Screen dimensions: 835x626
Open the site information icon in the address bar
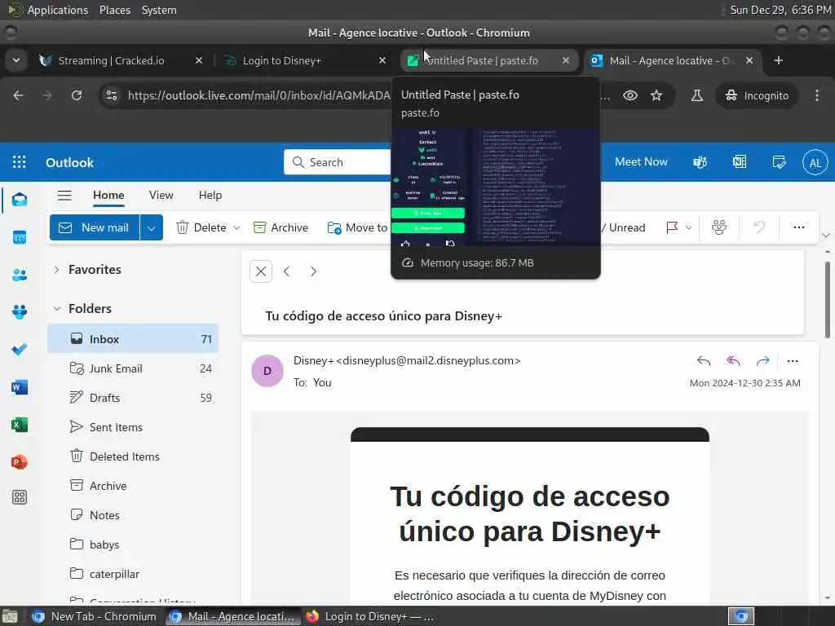coord(112,95)
